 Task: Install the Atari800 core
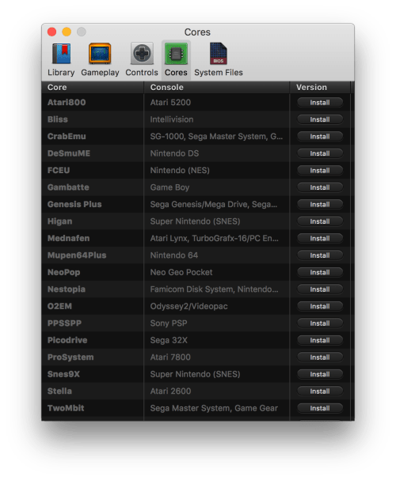point(320,103)
